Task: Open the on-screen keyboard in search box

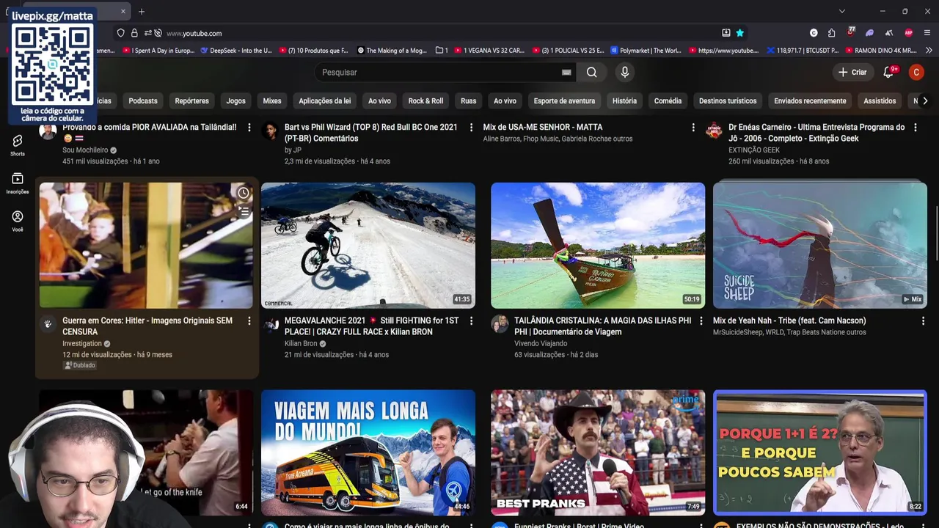Action: [566, 72]
